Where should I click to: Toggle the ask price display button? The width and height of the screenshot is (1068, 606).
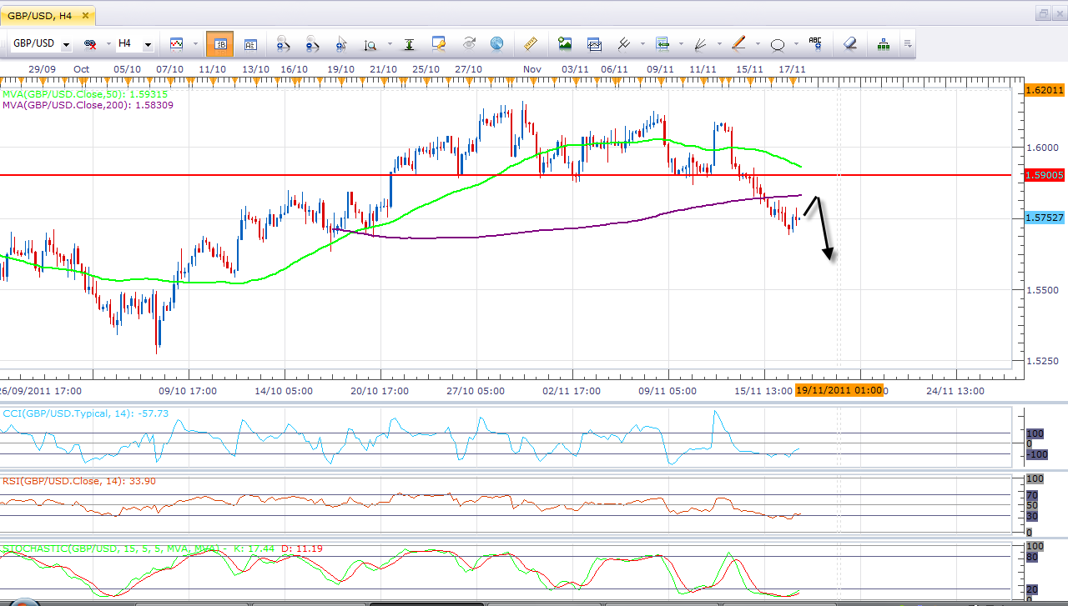point(250,43)
